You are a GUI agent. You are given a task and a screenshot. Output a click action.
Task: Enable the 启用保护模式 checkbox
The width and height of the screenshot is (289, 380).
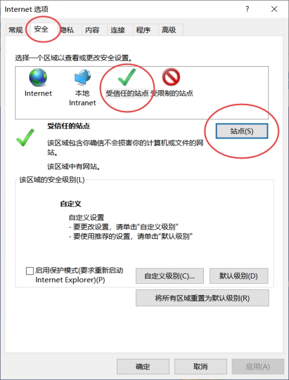coord(30,271)
